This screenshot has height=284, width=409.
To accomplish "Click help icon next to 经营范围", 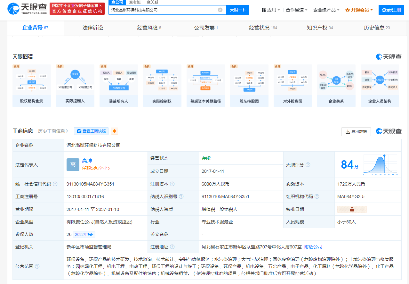I will [x=37, y=266].
